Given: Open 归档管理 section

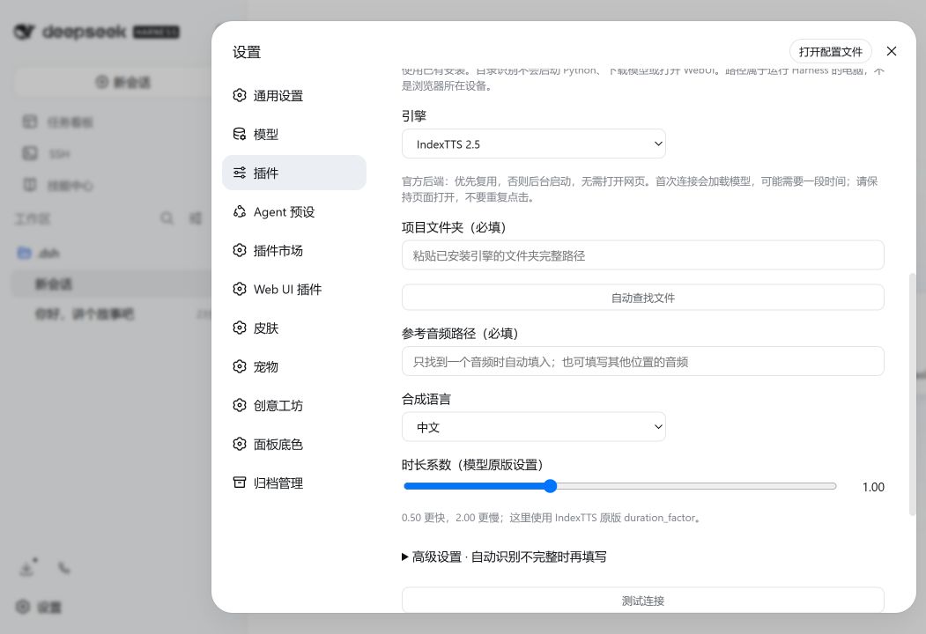Looking at the screenshot, I should 294,483.
